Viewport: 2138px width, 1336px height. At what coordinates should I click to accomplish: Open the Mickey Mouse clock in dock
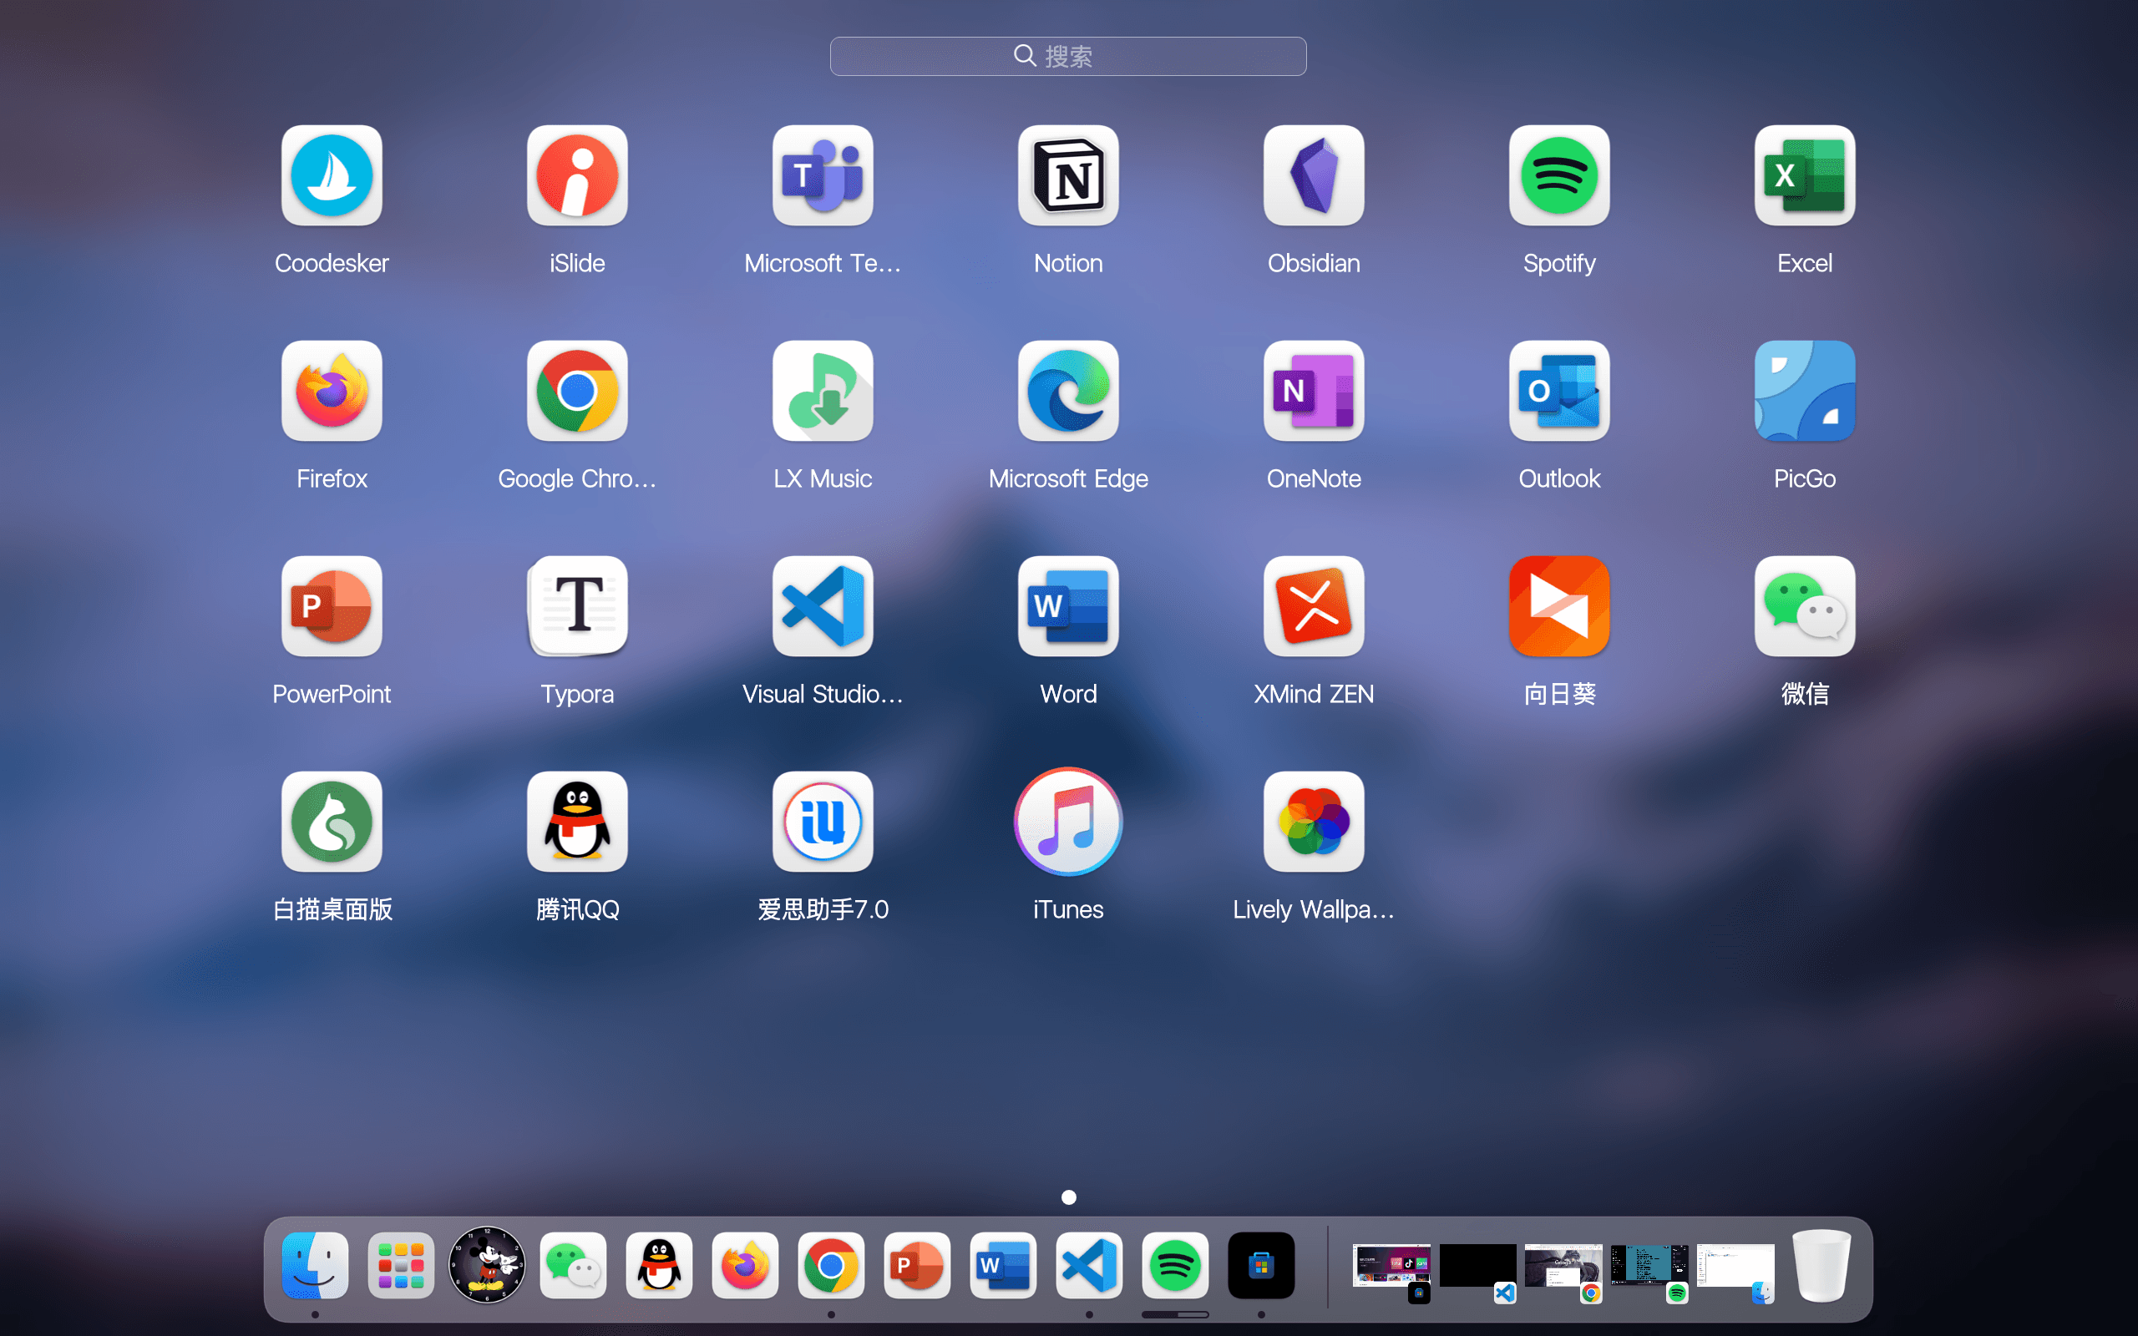pyautogui.click(x=487, y=1265)
